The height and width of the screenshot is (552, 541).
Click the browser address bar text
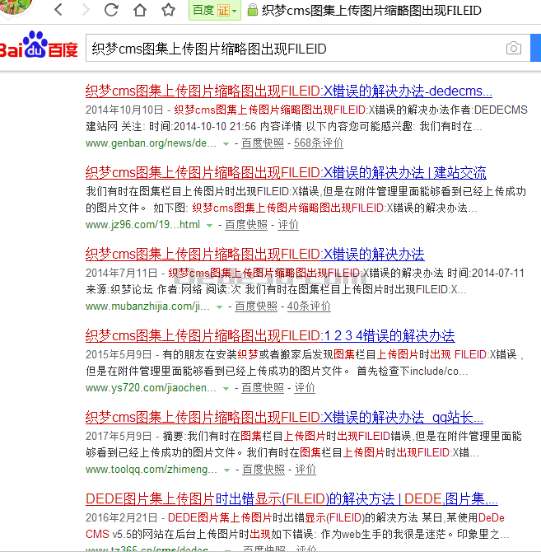(x=371, y=10)
